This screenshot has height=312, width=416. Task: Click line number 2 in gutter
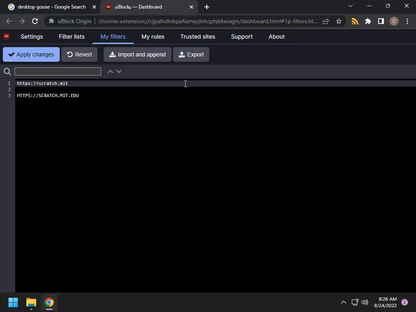pyautogui.click(x=9, y=89)
